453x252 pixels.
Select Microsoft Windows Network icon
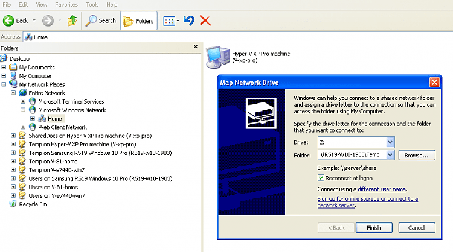coord(33,110)
